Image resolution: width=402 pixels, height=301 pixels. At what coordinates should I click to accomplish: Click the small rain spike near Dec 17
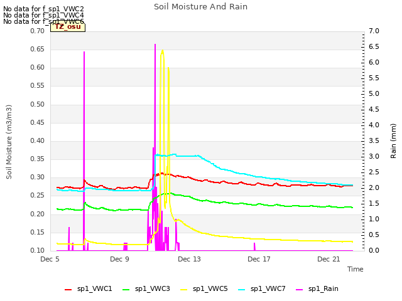[254, 246]
